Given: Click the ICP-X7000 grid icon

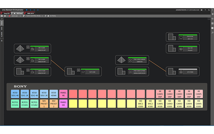Looking at the screenshot, I should coord(181,72).
